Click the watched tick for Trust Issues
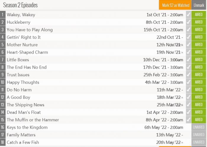 (x=188, y=75)
